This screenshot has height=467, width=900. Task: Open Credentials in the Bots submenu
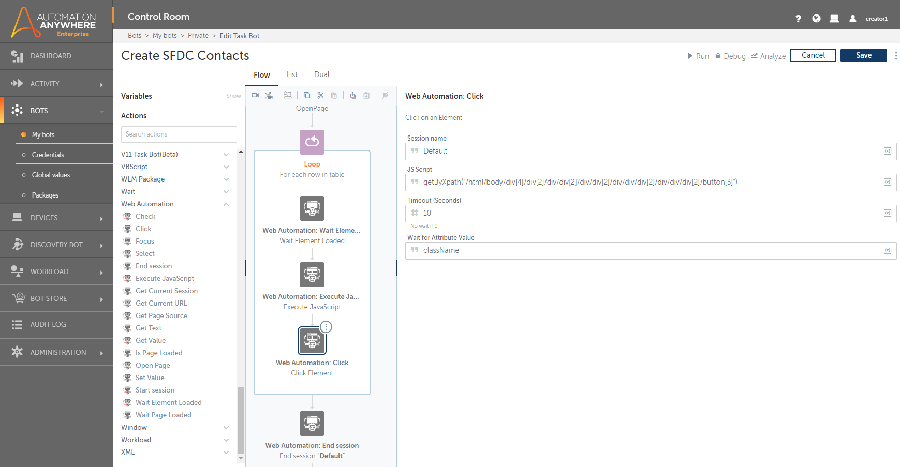coord(48,155)
